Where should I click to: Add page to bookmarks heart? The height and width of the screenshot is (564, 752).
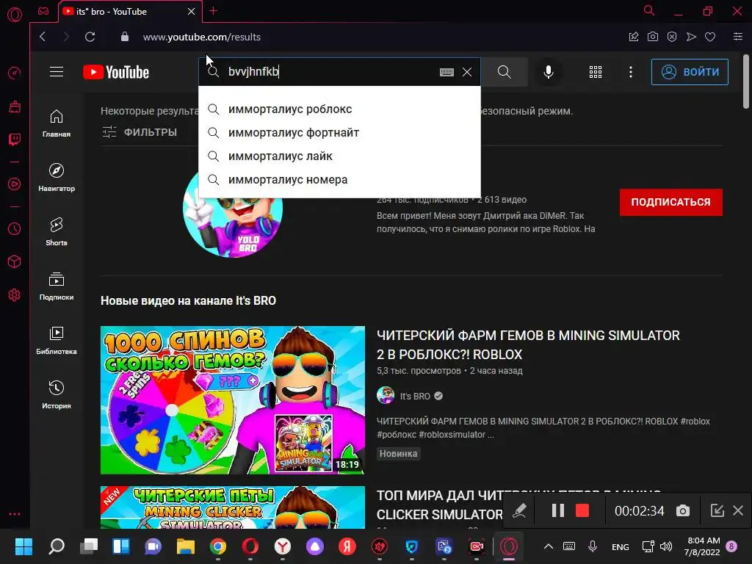click(710, 37)
